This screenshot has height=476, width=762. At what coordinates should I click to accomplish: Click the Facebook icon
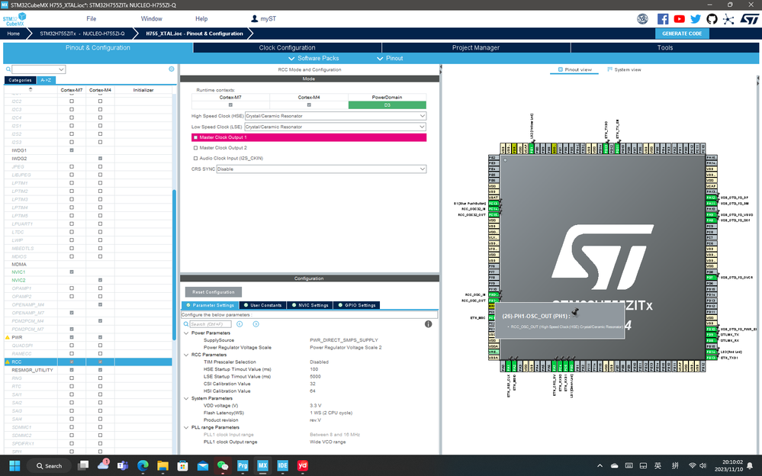[x=663, y=19]
